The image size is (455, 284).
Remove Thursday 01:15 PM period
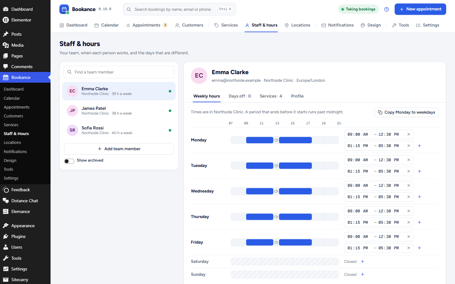[409, 222]
